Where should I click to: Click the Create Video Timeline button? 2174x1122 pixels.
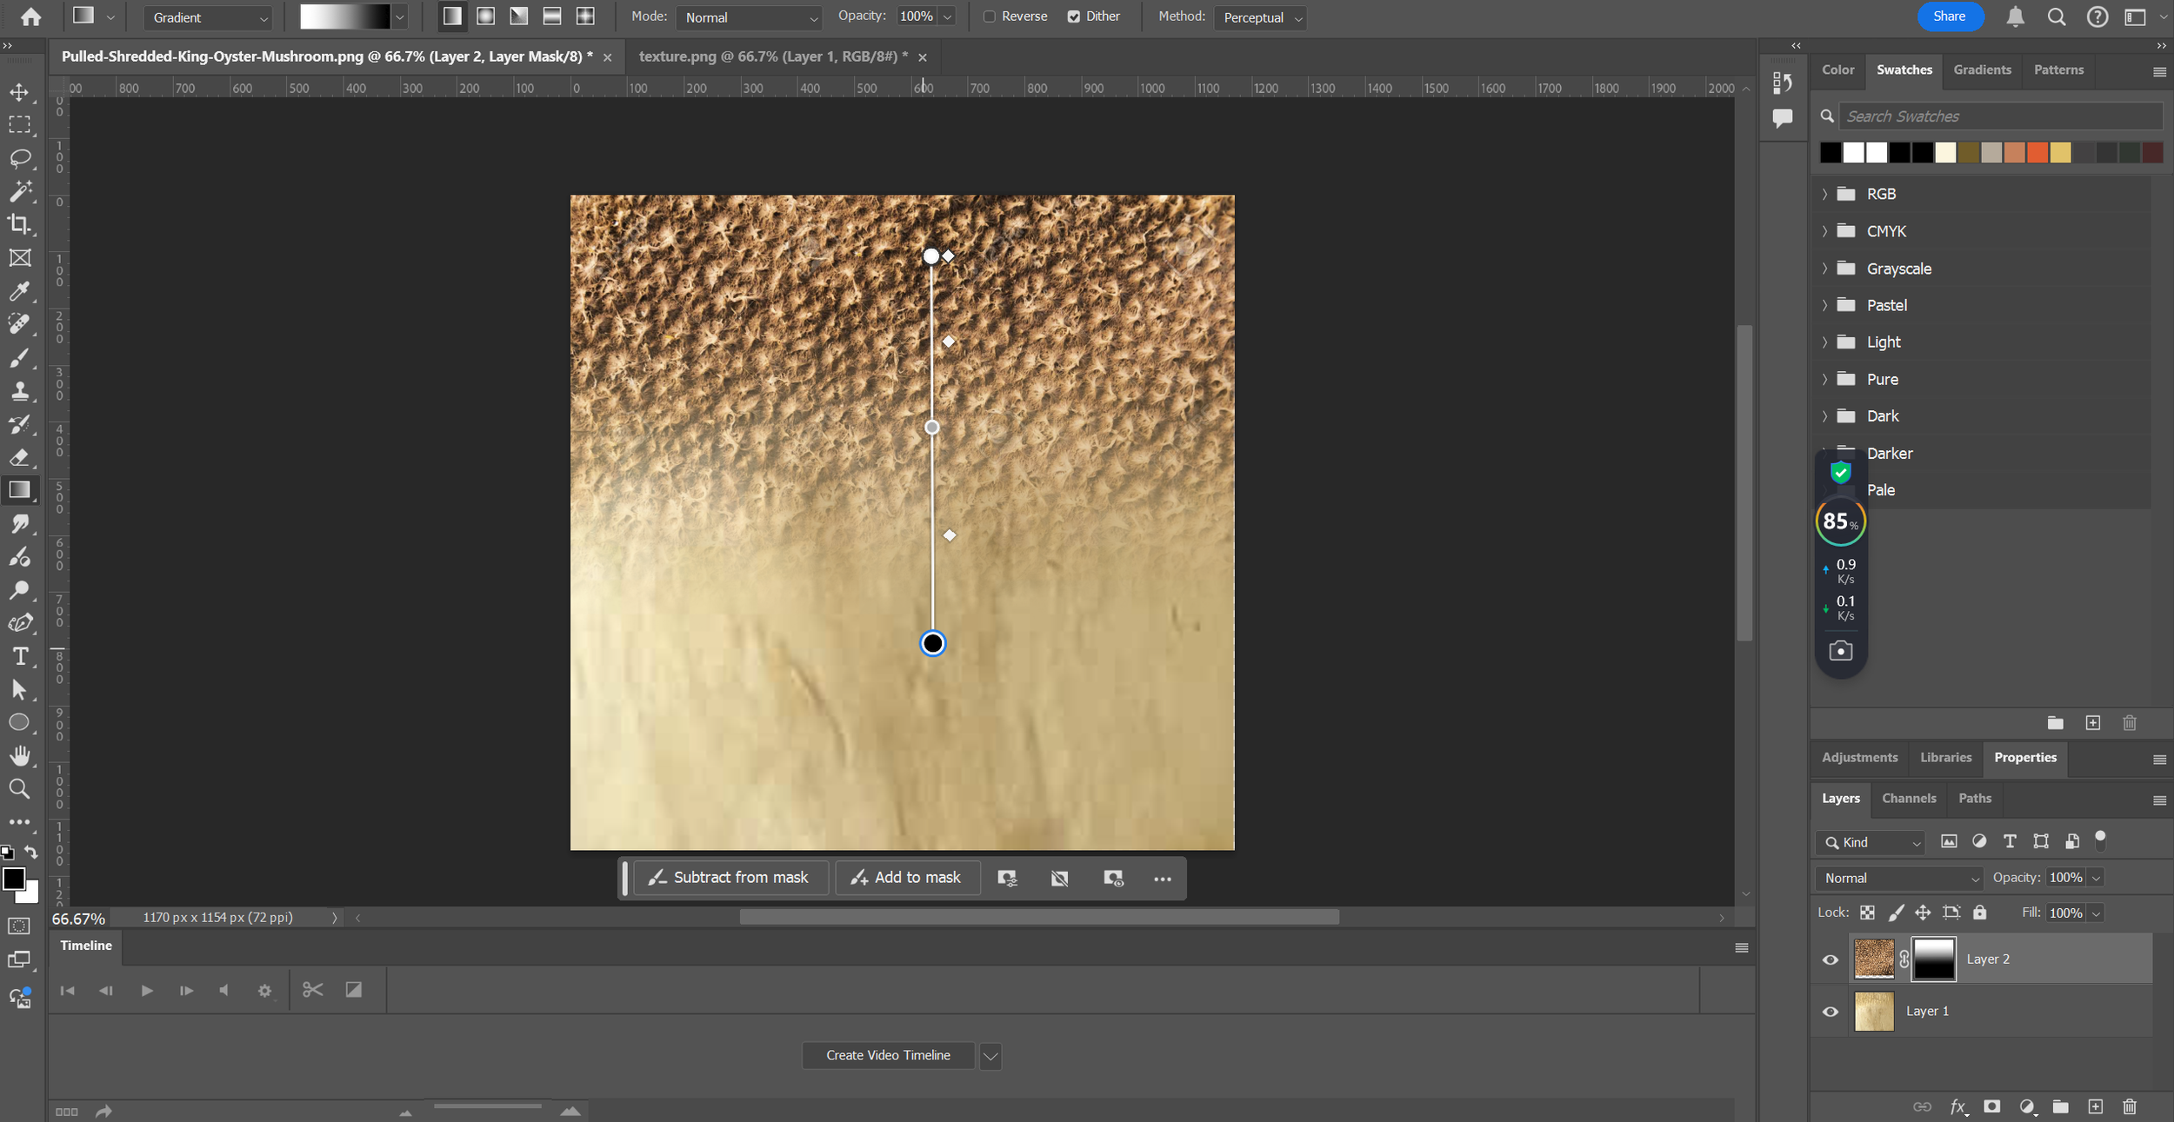pos(888,1055)
